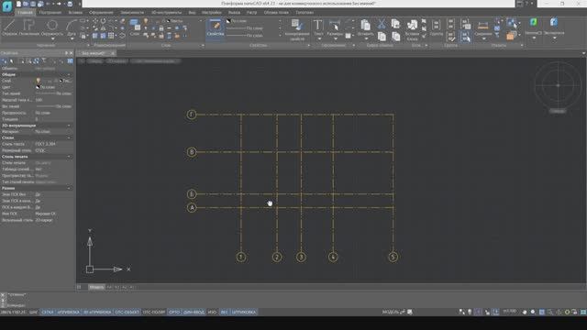Toggle ШТРИХОВКА in status bar
This screenshot has height=330, width=587.
tap(244, 312)
